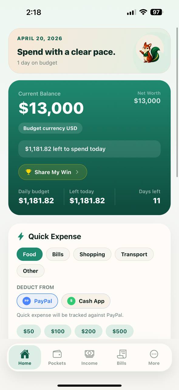179x390 pixels.
Task: Select the Bills quick expense chip
Action: point(58,254)
